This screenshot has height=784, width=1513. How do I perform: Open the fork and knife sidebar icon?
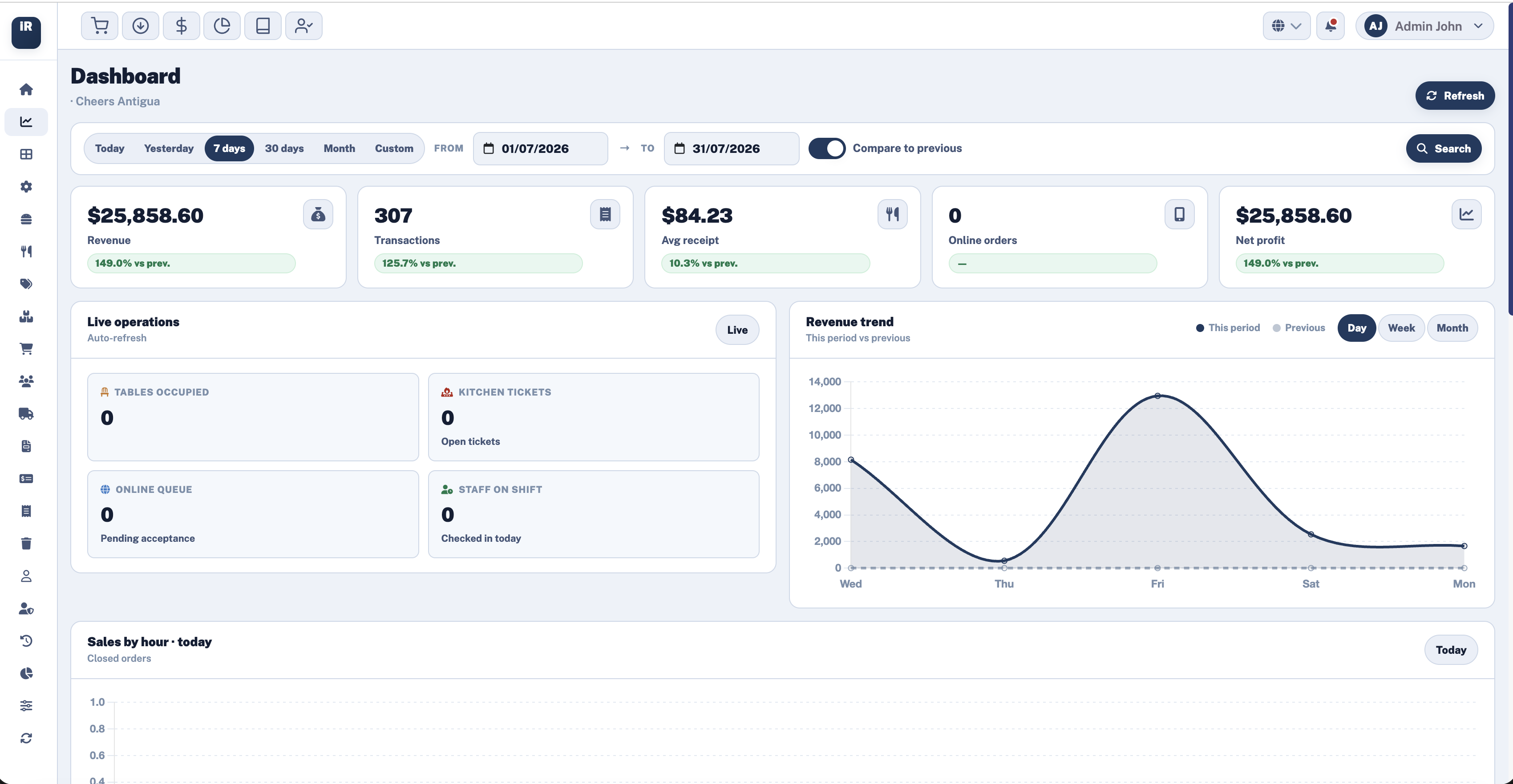click(x=26, y=251)
